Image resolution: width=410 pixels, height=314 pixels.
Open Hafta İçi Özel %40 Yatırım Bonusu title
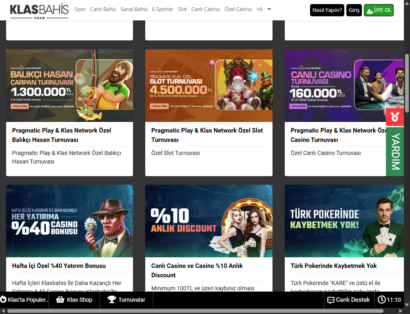[x=59, y=266]
